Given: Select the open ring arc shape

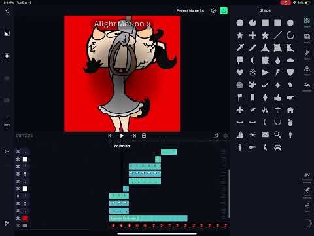Looking at the screenshot, I should pyautogui.click(x=290, y=35).
